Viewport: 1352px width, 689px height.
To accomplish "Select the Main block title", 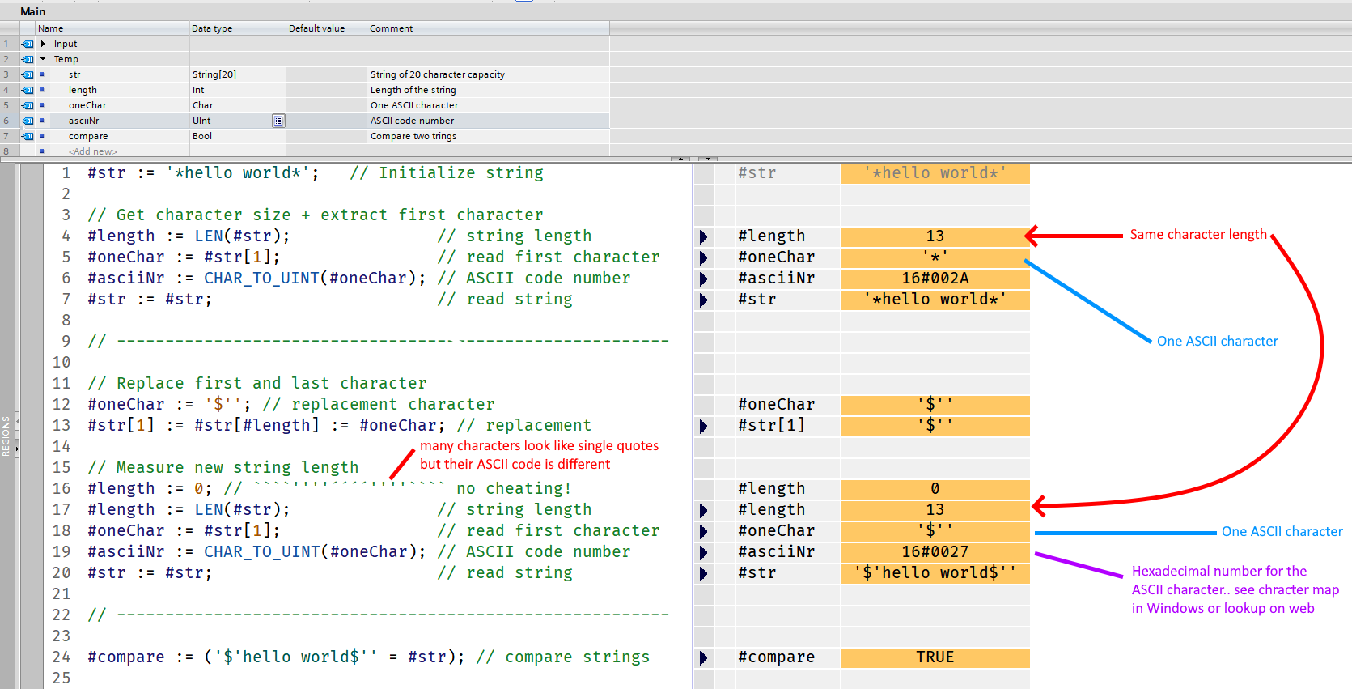I will [33, 11].
